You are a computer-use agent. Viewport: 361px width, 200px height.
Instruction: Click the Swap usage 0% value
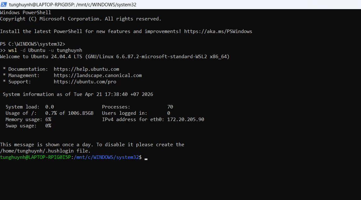pos(48,126)
